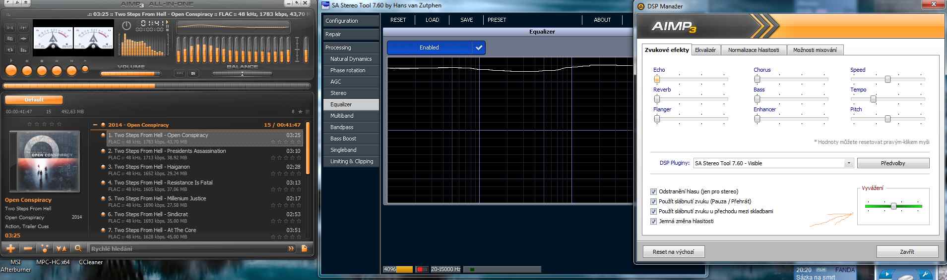
Task: Go to previous track in AIMP
Action: (57, 71)
